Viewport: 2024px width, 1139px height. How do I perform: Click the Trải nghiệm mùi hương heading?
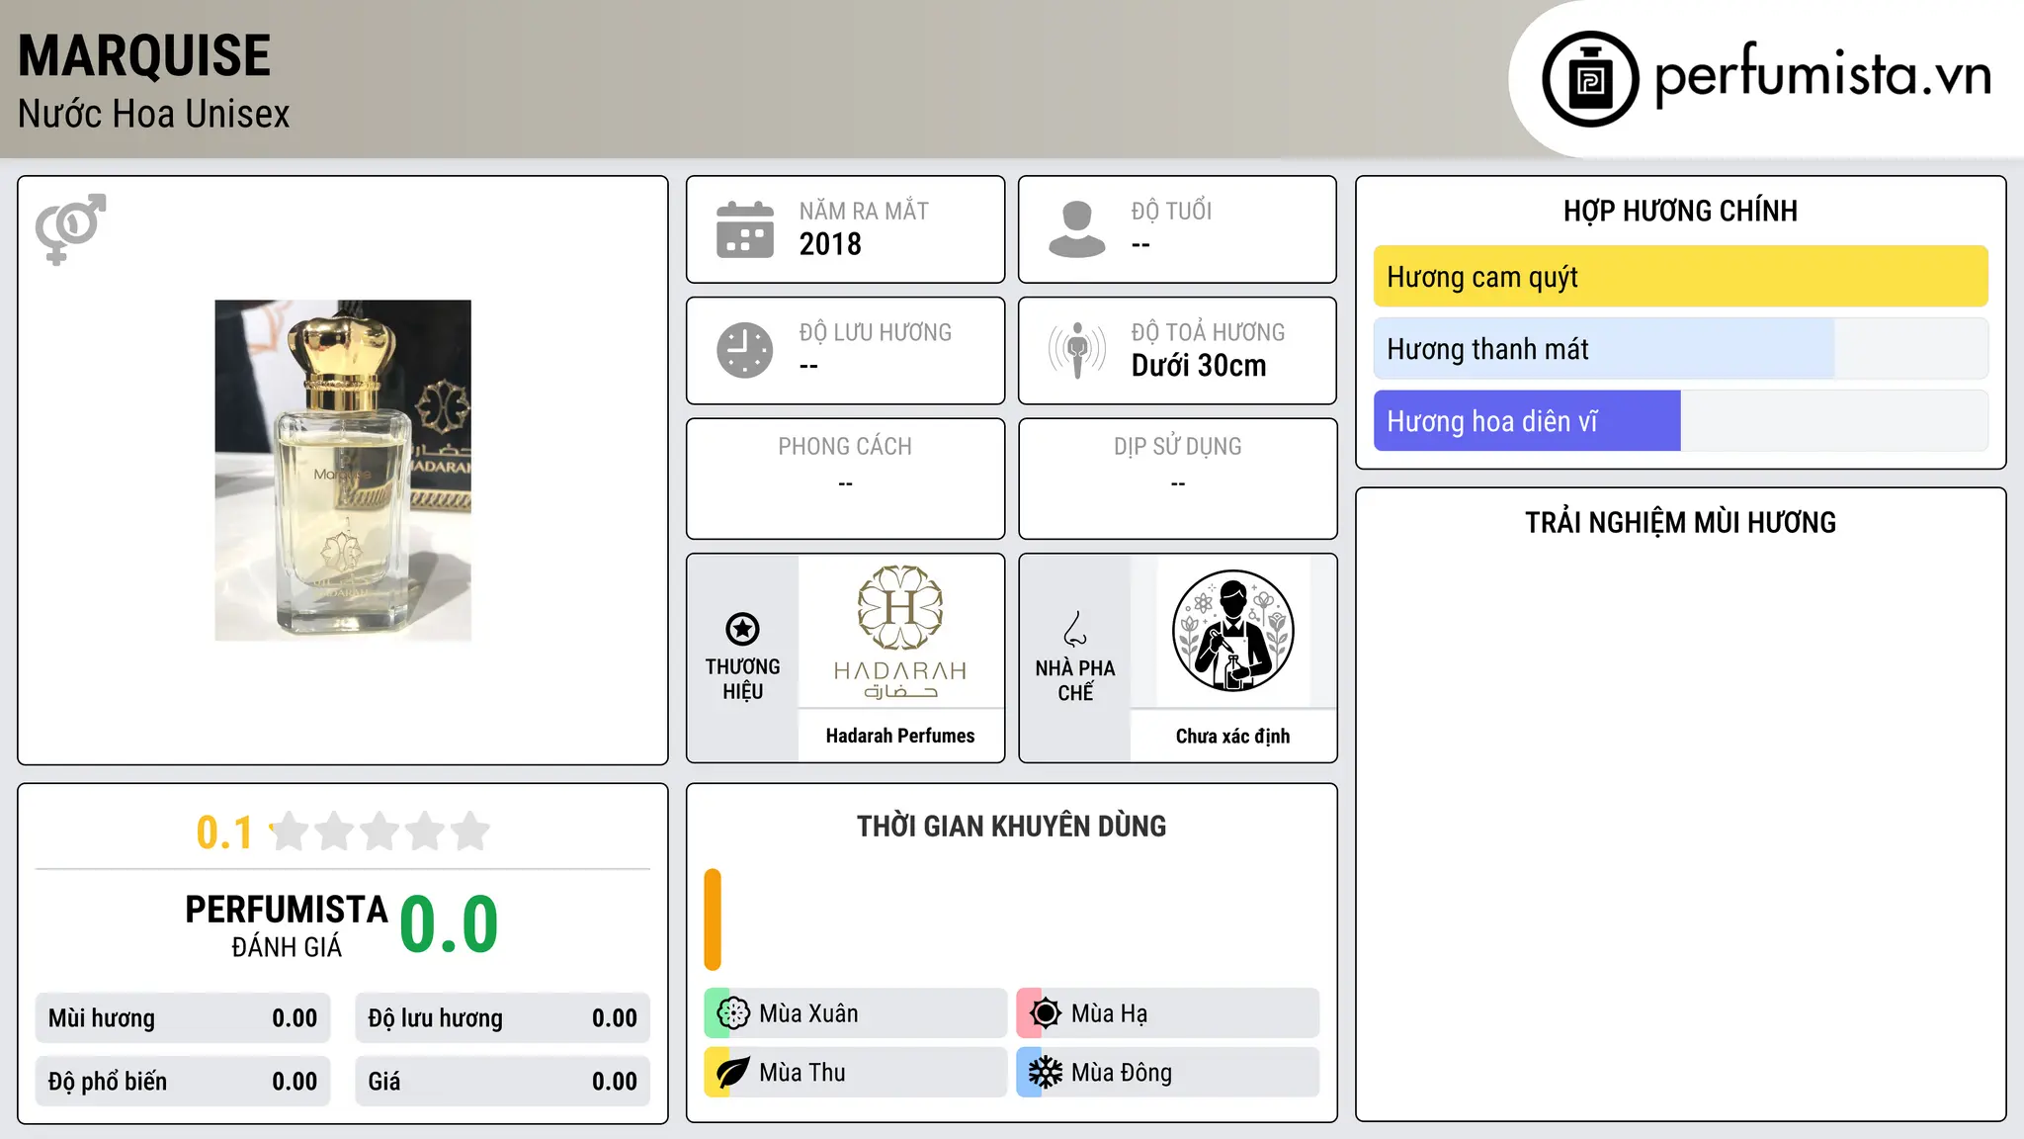(1681, 523)
